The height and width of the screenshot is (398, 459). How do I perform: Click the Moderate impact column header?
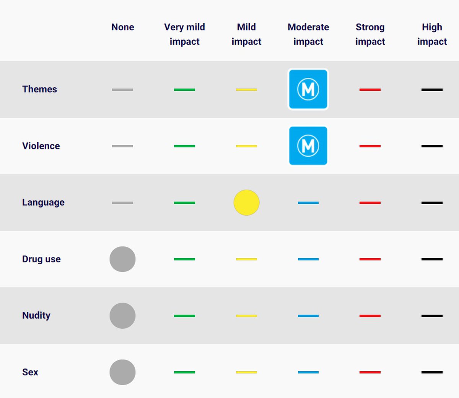[x=308, y=34]
